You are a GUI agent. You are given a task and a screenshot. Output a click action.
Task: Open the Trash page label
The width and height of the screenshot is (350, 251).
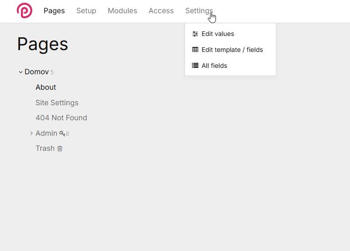45,149
